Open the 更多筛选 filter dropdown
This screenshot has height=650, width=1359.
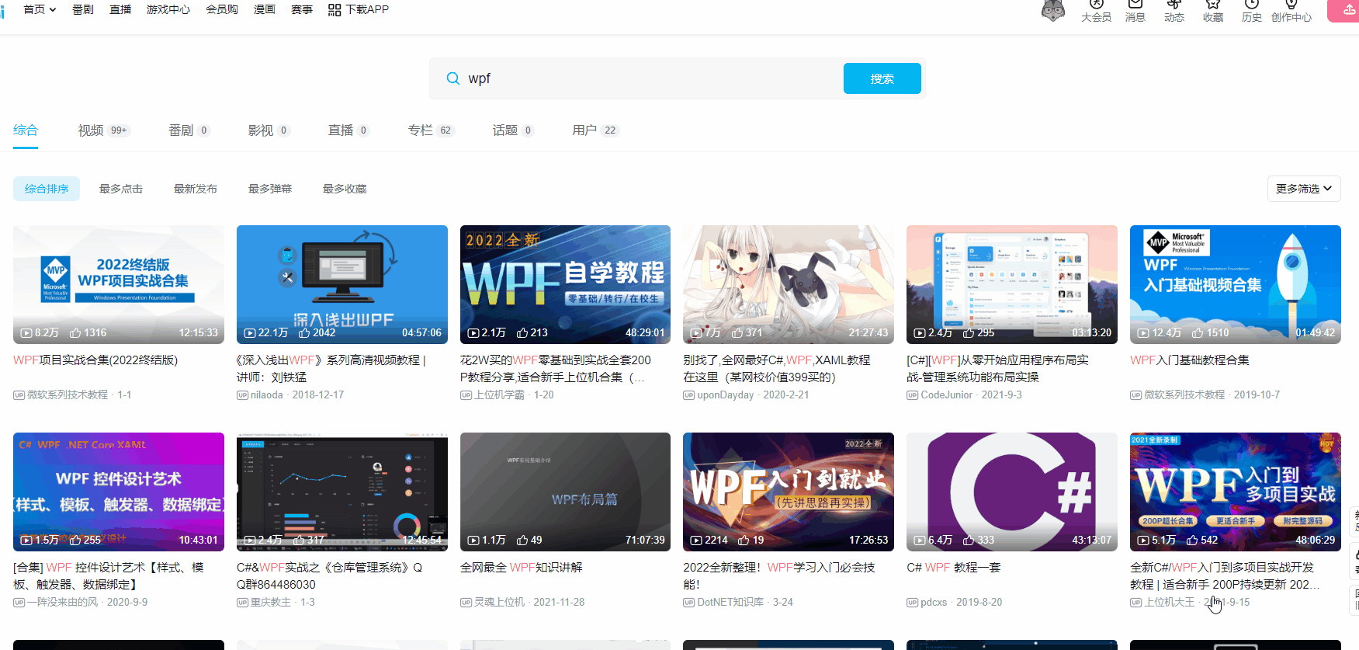click(x=1304, y=189)
